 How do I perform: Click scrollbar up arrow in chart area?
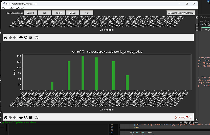197,18
